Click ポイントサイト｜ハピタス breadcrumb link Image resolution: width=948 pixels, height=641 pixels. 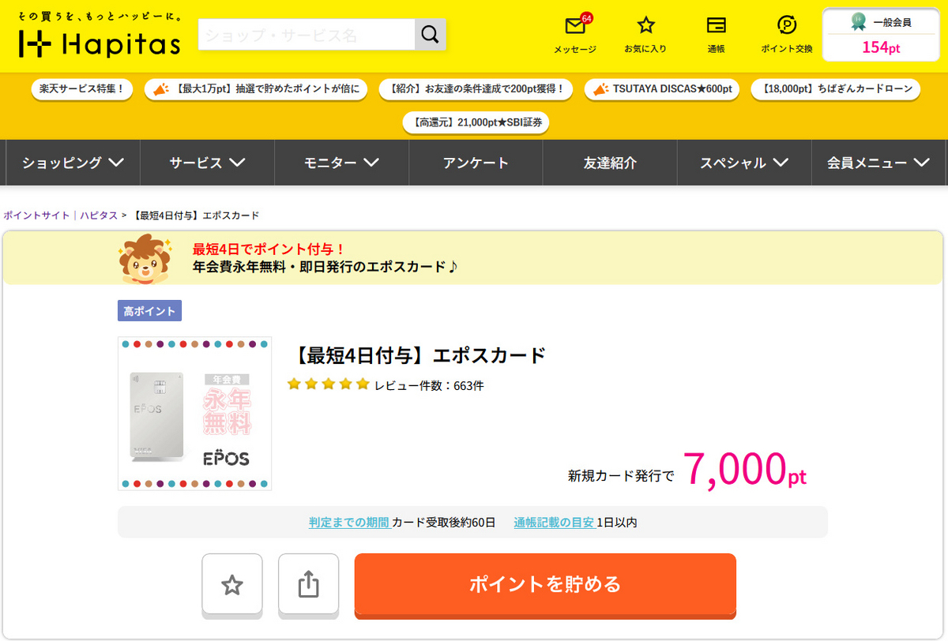[61, 216]
